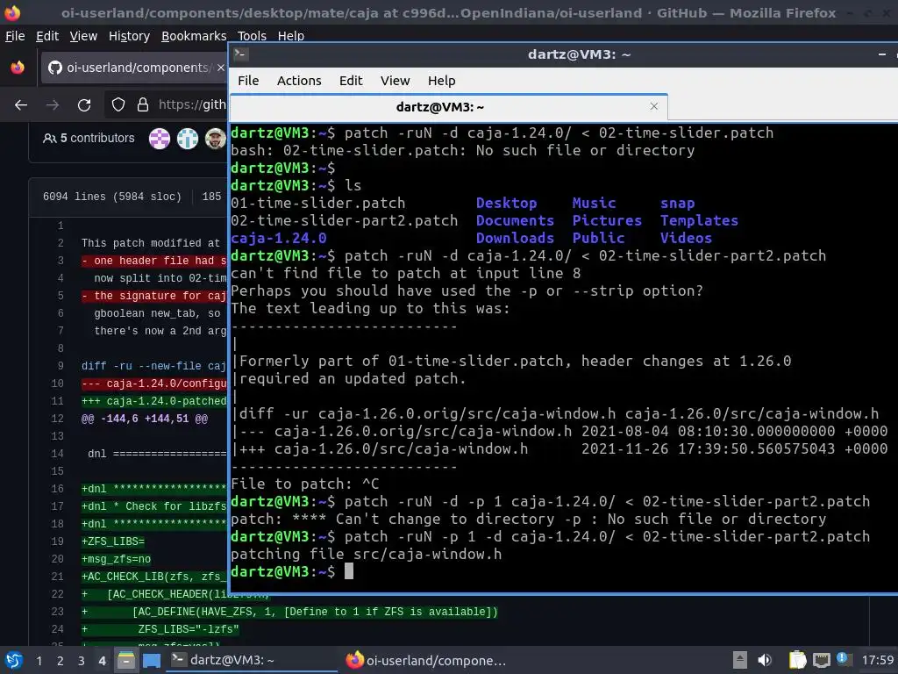
Task: Open Firefox History menu
Action: [x=129, y=36]
